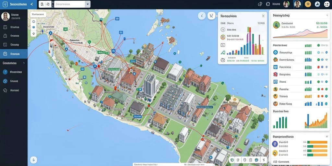Collapse the top right panel with the caret
This screenshot has width=332, height=166.
pos(327,16)
